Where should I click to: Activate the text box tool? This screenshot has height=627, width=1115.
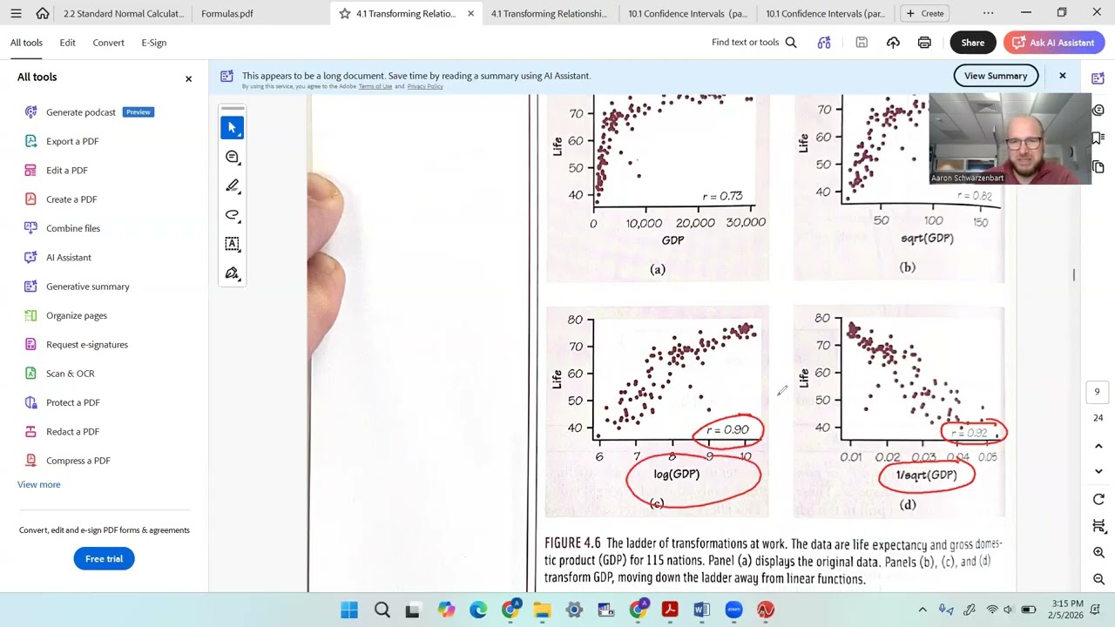(x=232, y=244)
